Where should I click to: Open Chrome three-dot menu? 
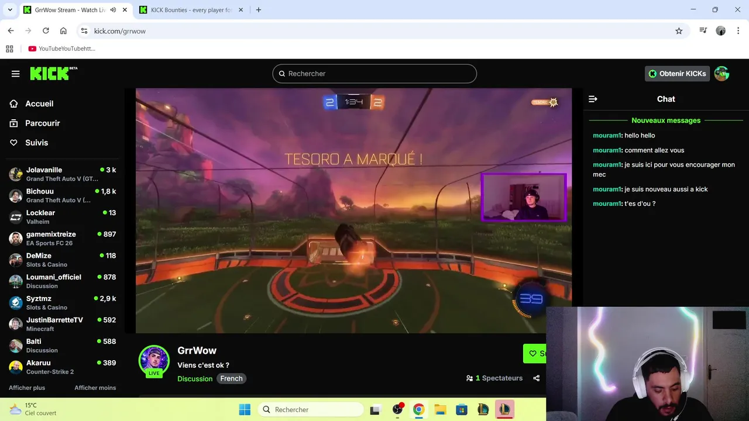[x=737, y=31]
